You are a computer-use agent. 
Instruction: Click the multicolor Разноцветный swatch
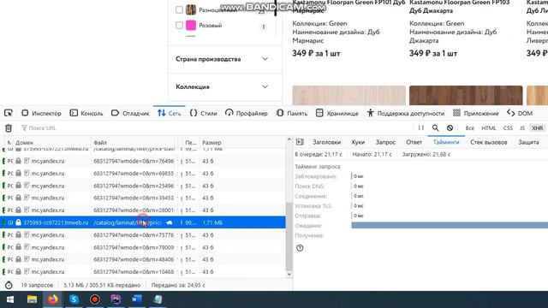click(191, 9)
